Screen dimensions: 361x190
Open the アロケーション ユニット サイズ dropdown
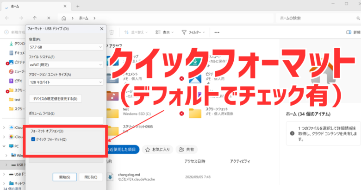pos(66,82)
